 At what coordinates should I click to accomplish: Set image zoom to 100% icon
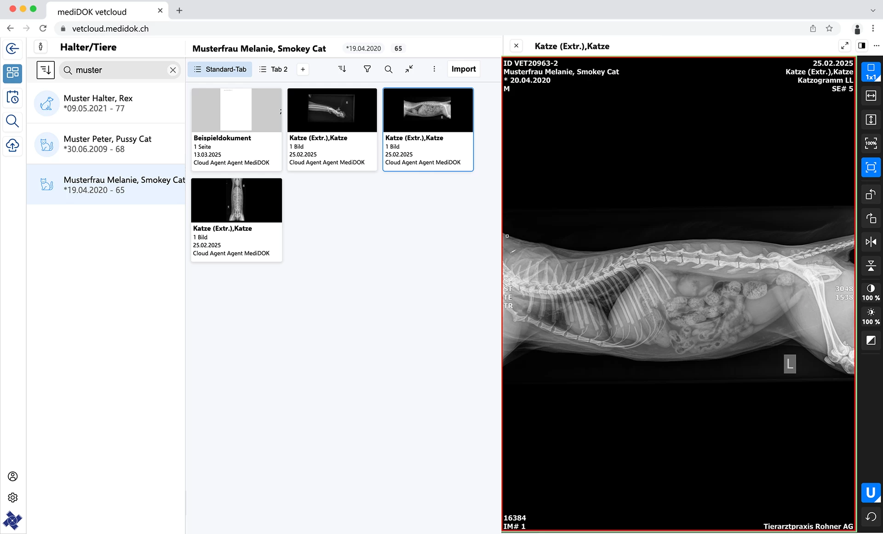pos(871,143)
